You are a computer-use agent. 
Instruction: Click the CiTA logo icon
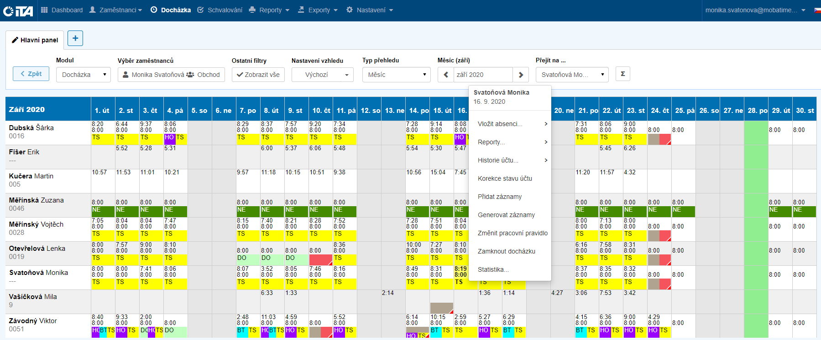[18, 10]
